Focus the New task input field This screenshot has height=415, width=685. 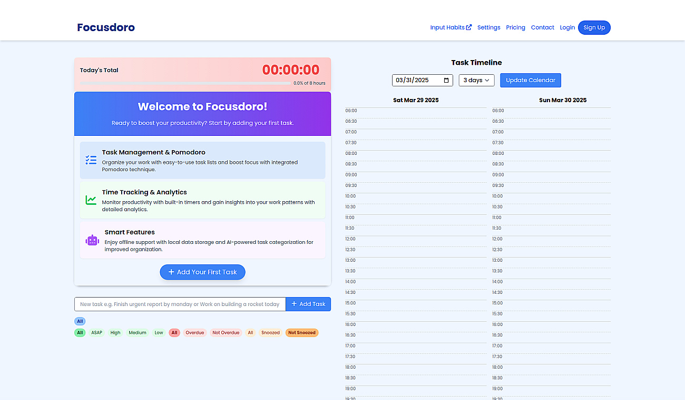pyautogui.click(x=180, y=304)
